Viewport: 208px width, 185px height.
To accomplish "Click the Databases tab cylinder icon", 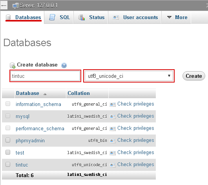I will (x=8, y=17).
